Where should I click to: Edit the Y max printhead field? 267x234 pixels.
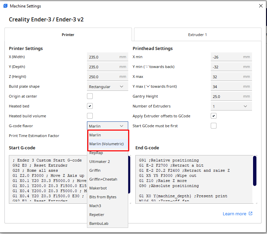[x=231, y=87]
